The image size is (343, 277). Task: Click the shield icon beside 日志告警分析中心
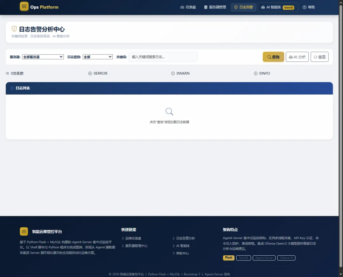[14, 29]
